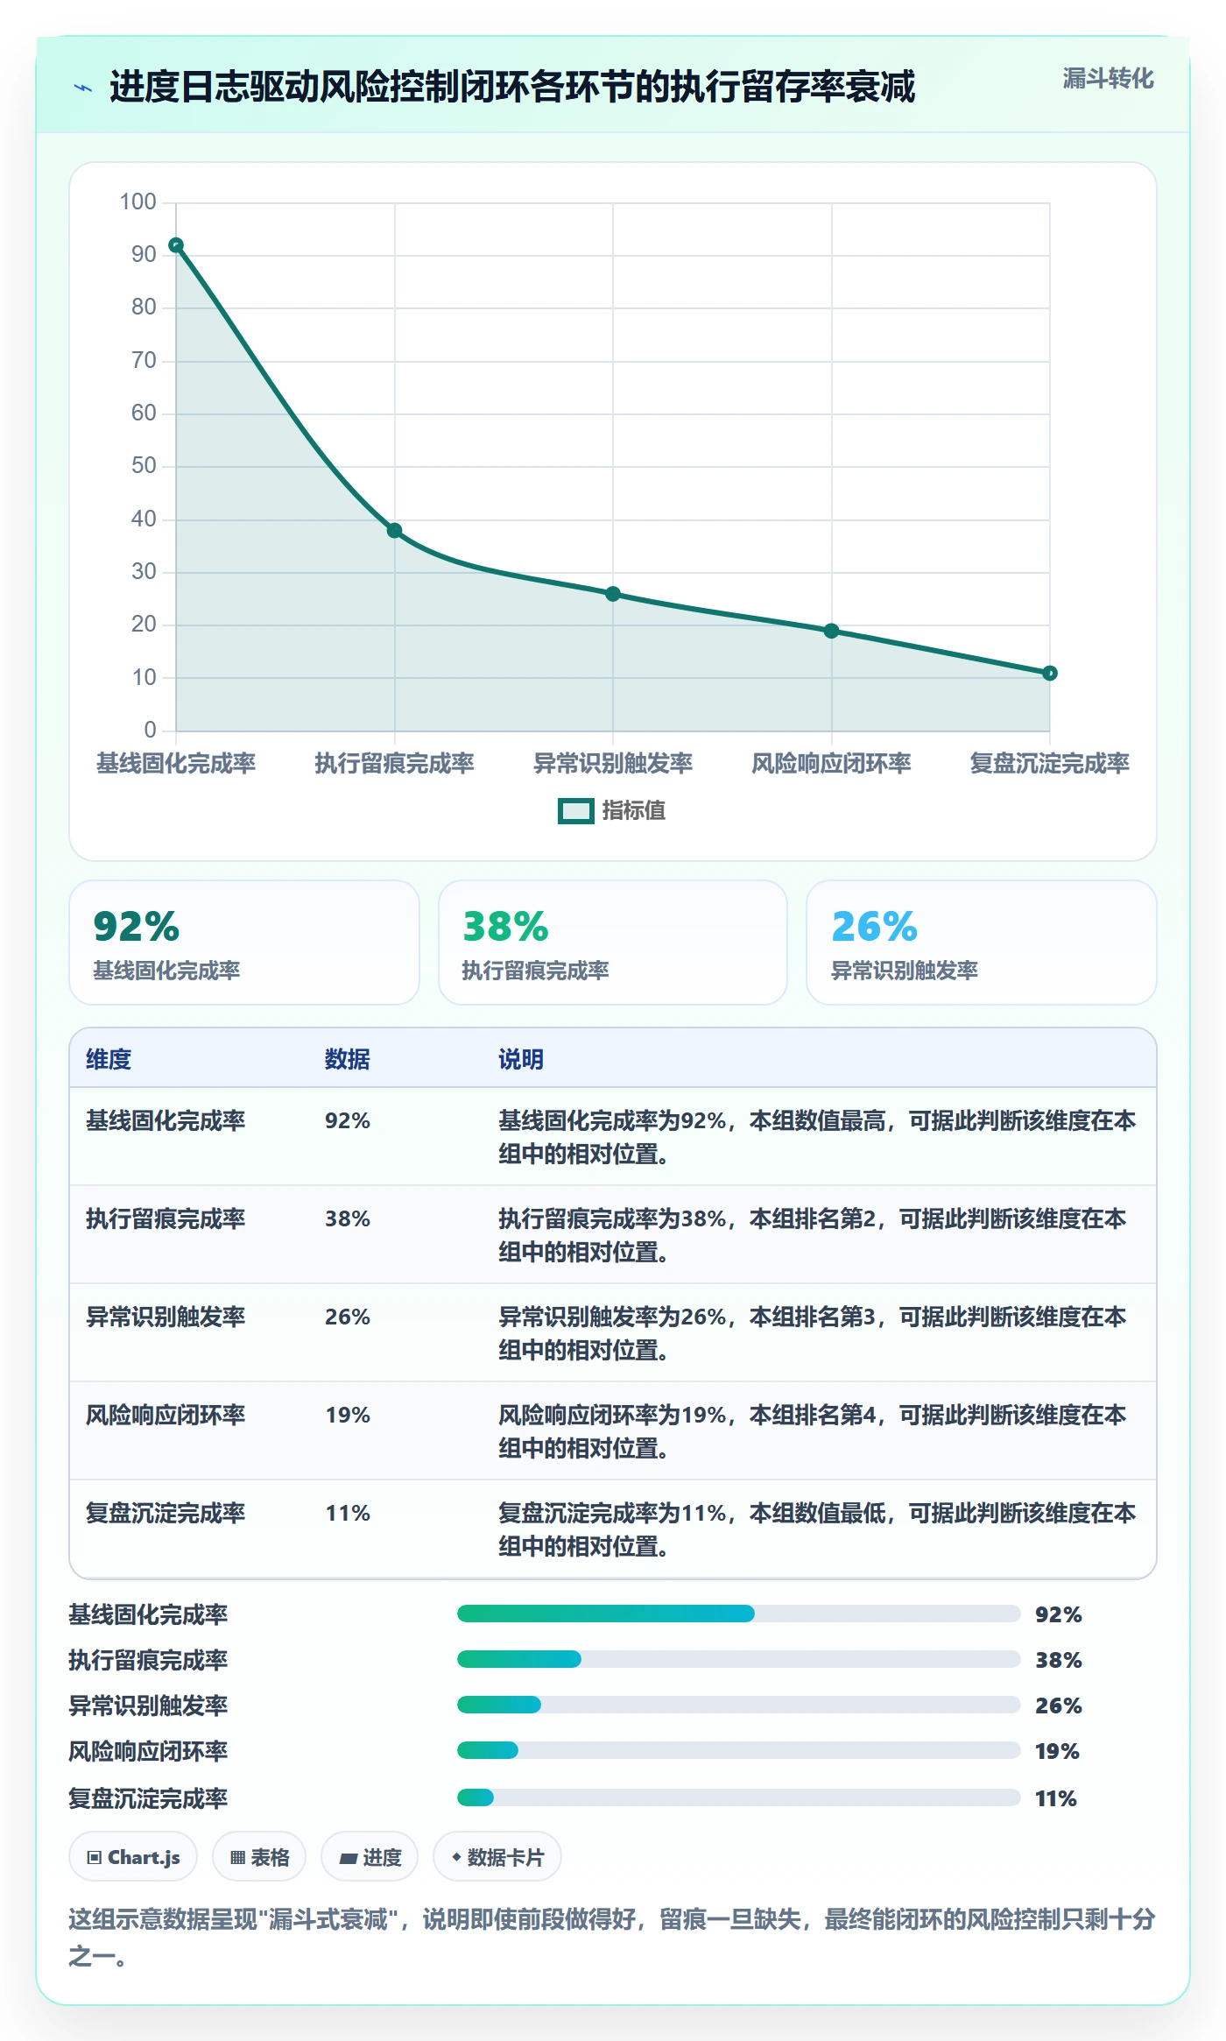
Task: Click the x-axis label 复盘沉淀完成率
Action: 1049,763
